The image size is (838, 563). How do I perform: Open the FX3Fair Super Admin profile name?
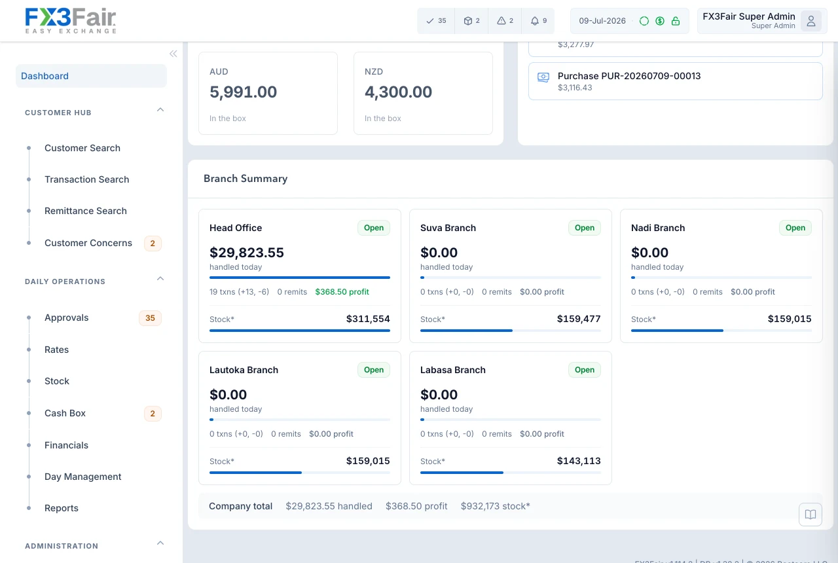point(749,16)
